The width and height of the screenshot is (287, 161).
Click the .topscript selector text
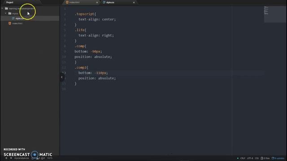[85, 14]
